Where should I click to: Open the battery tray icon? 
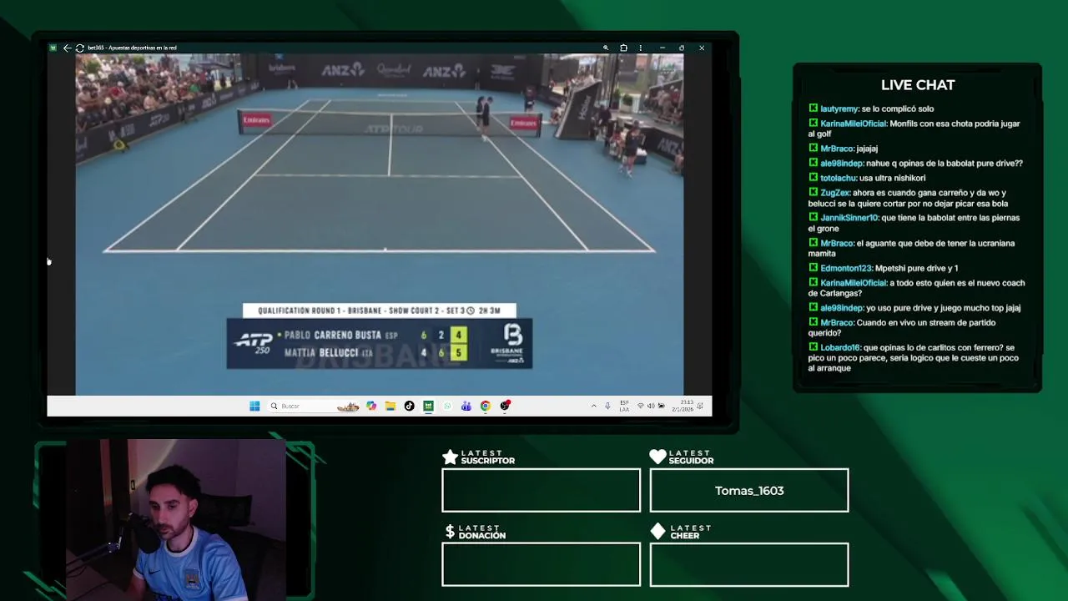[x=661, y=406]
